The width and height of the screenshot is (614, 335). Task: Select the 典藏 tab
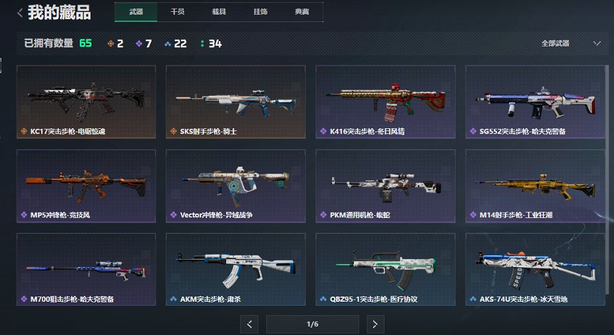coord(302,12)
